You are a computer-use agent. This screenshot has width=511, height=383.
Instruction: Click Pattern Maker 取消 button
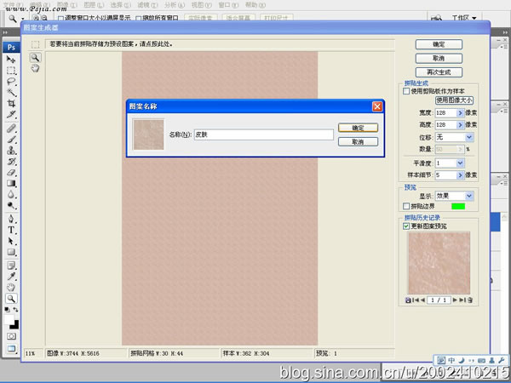(439, 58)
